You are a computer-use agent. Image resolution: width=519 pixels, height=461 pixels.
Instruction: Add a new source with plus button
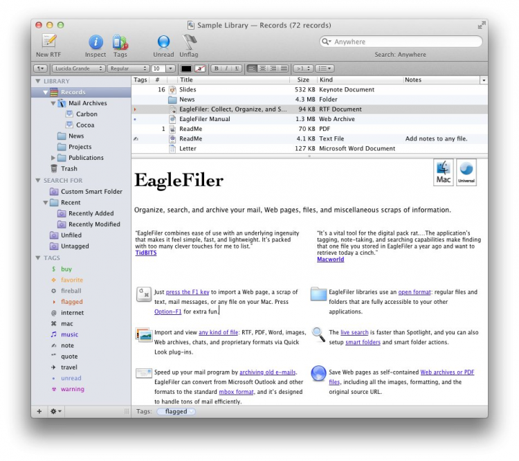click(x=39, y=411)
